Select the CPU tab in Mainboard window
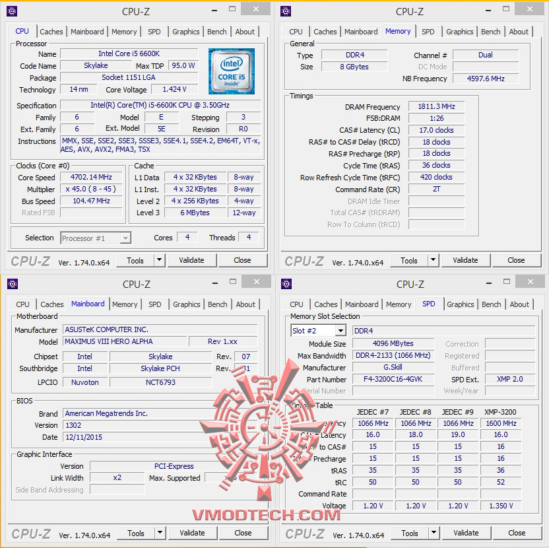The image size is (549, 548). click(22, 304)
